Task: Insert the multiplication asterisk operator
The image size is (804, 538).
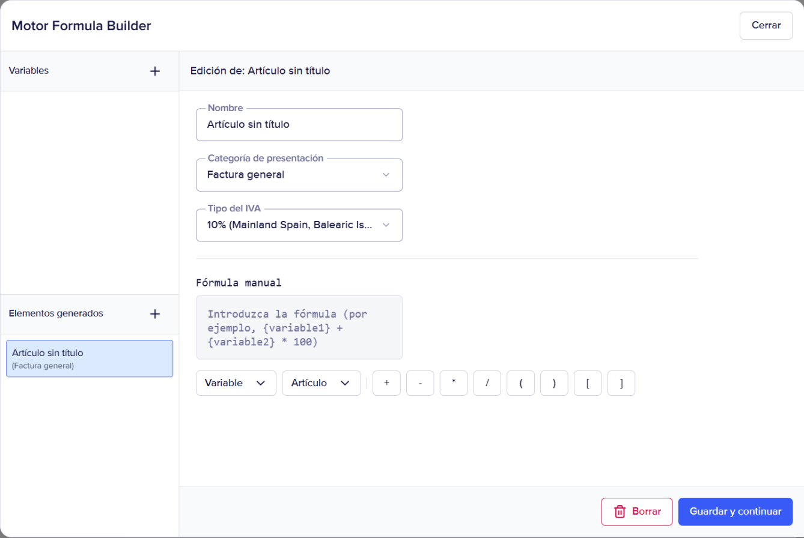Action: 454,383
